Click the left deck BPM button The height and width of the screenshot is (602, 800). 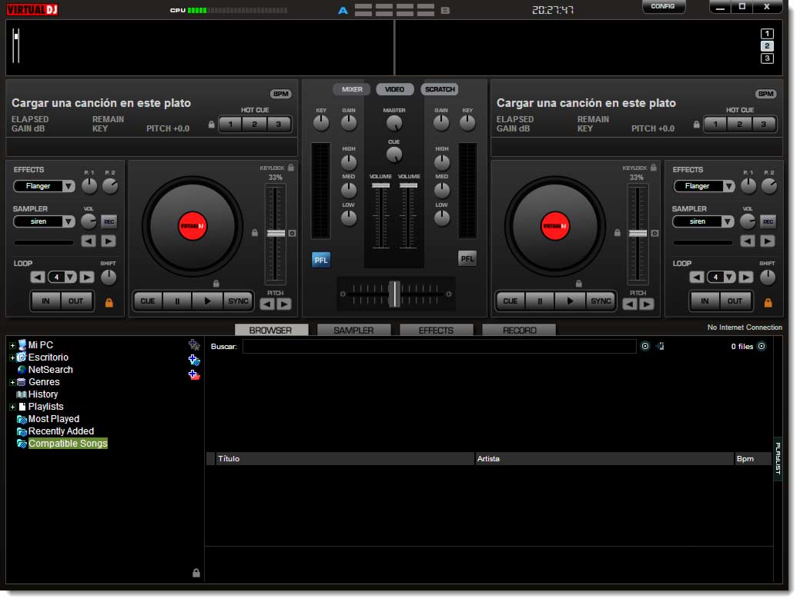[280, 94]
